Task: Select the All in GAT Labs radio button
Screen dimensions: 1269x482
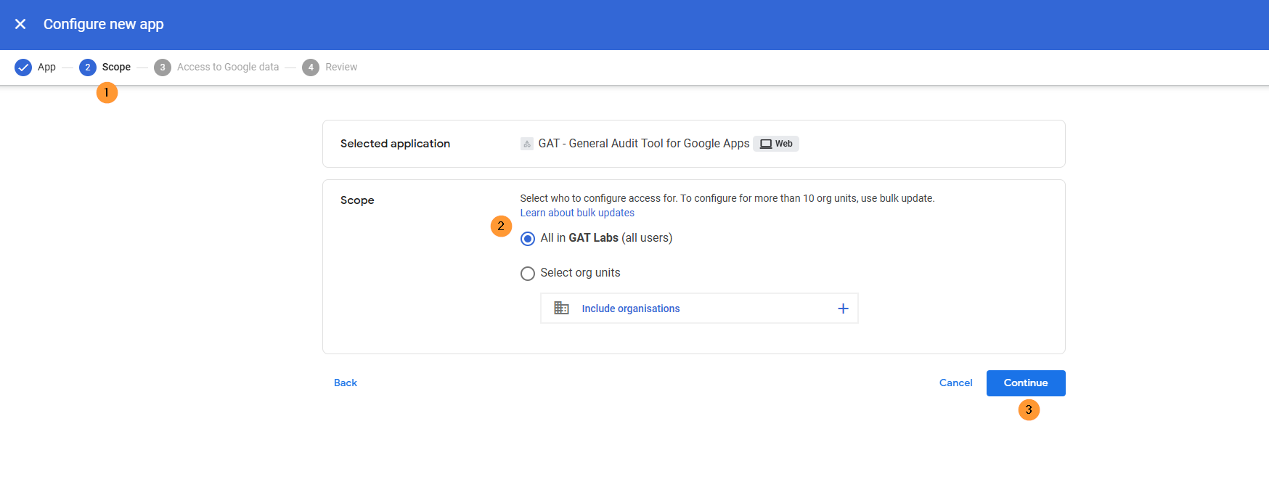Action: click(x=528, y=239)
